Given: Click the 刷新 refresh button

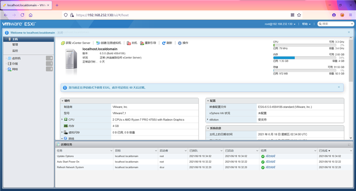Looking at the screenshot, I should click(167, 43).
